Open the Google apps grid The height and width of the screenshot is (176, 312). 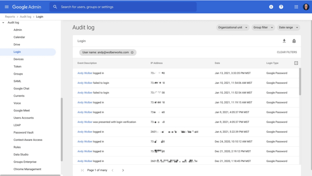(x=296, y=7)
